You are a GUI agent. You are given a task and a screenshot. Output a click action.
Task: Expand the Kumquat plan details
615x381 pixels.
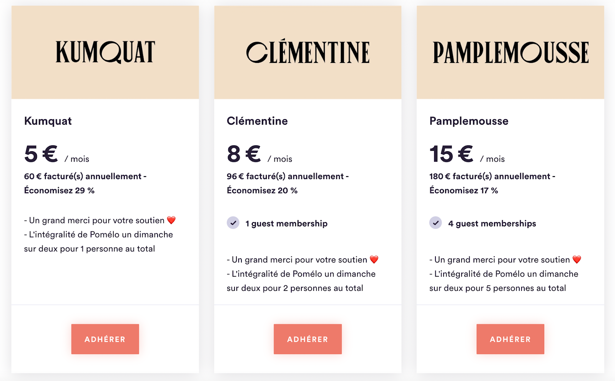(x=47, y=121)
